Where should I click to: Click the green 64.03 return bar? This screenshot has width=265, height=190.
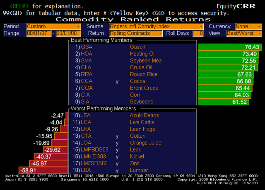224,95
